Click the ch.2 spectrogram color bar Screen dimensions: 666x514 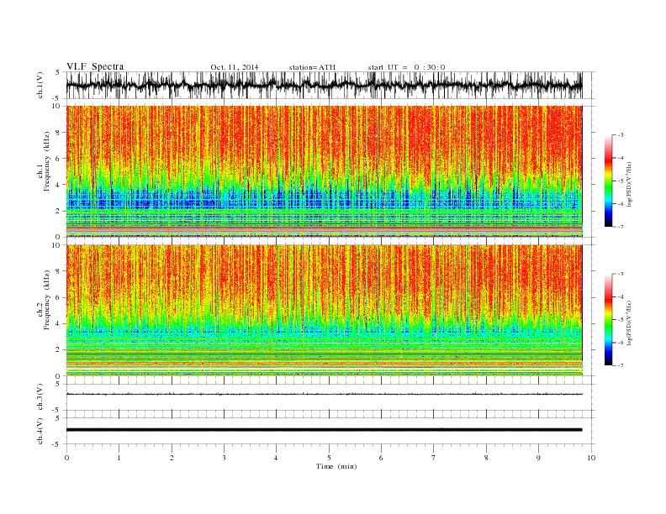(x=608, y=320)
